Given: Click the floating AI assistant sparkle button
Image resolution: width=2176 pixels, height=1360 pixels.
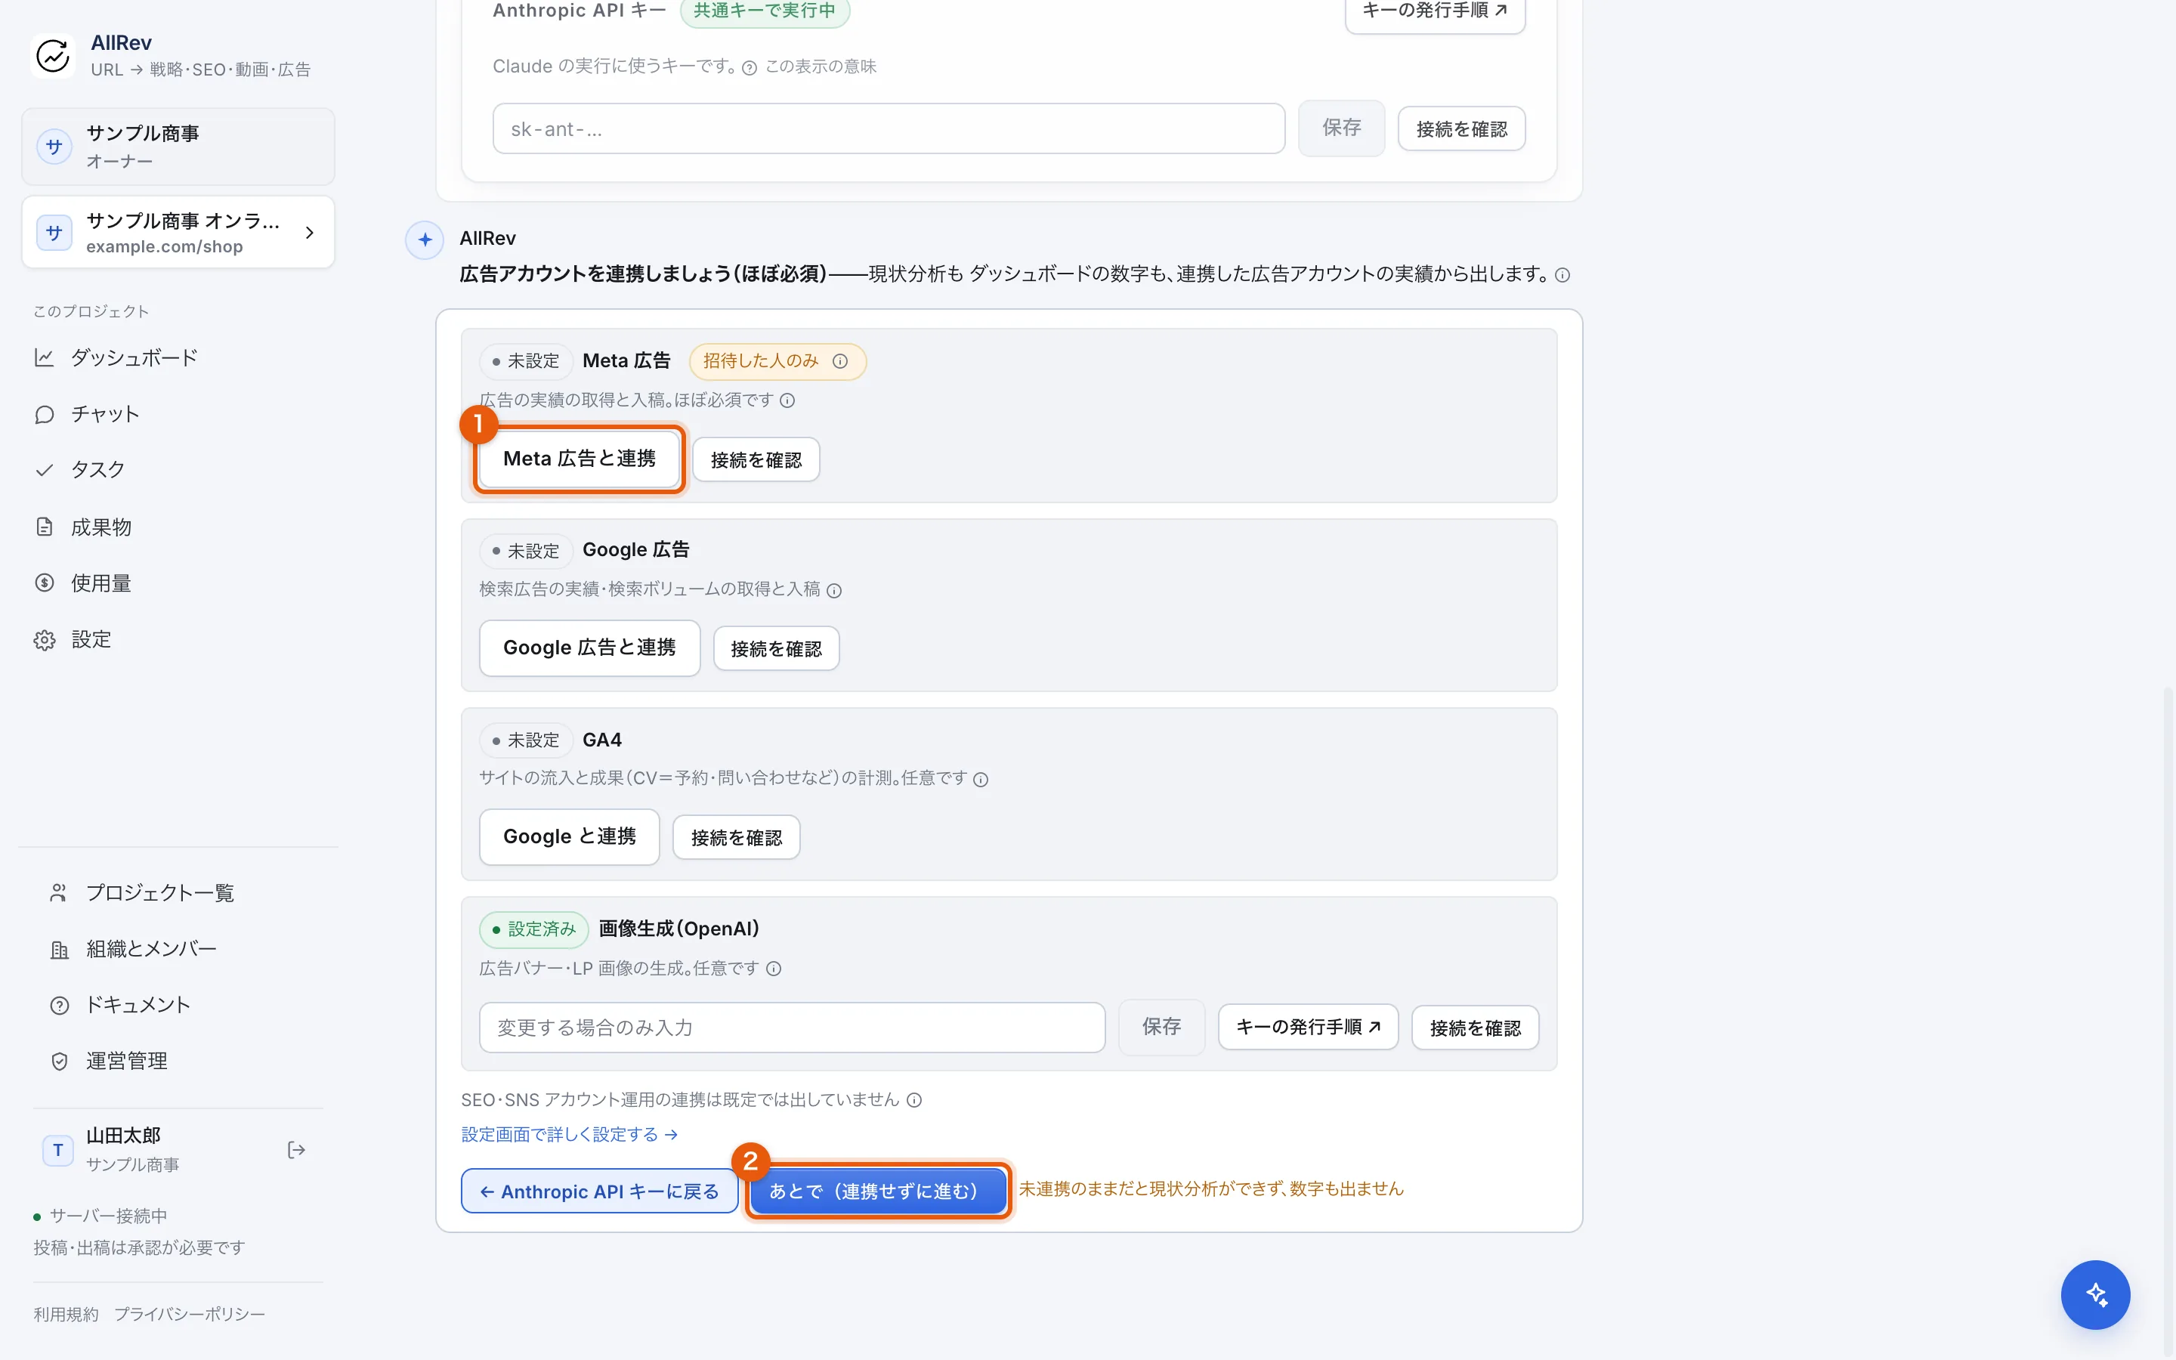Looking at the screenshot, I should click(2095, 1294).
